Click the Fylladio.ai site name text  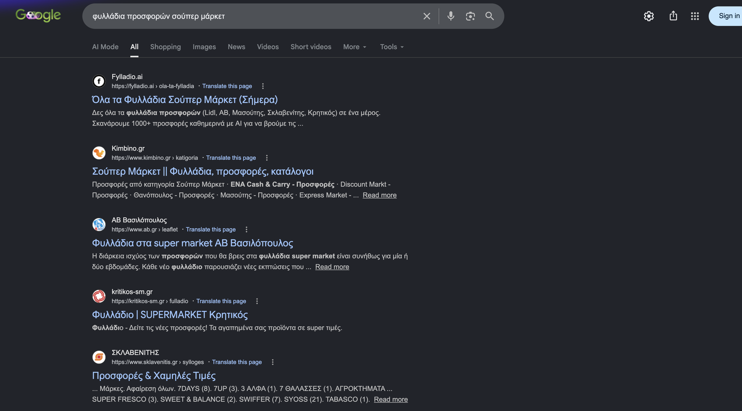127,77
